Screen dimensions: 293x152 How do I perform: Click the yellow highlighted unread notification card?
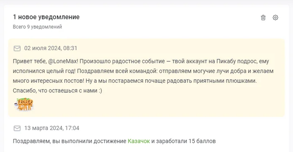click(146, 78)
